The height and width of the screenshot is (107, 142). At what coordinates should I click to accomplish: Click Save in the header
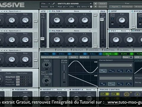tap(103, 4)
